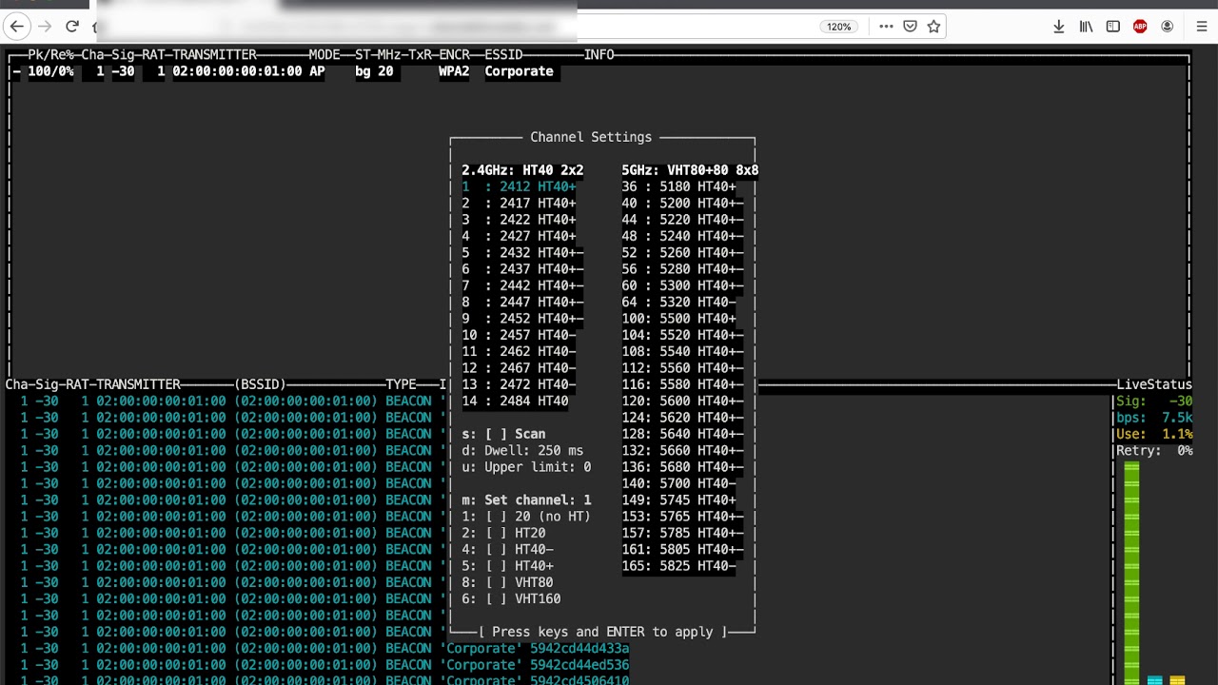Select channel 6 : 2437 in list
This screenshot has width=1218, height=685.
522,269
